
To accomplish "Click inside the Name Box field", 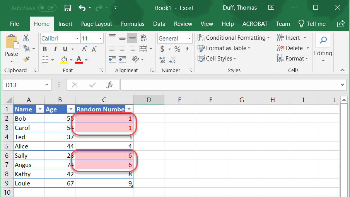I will [x=23, y=85].
